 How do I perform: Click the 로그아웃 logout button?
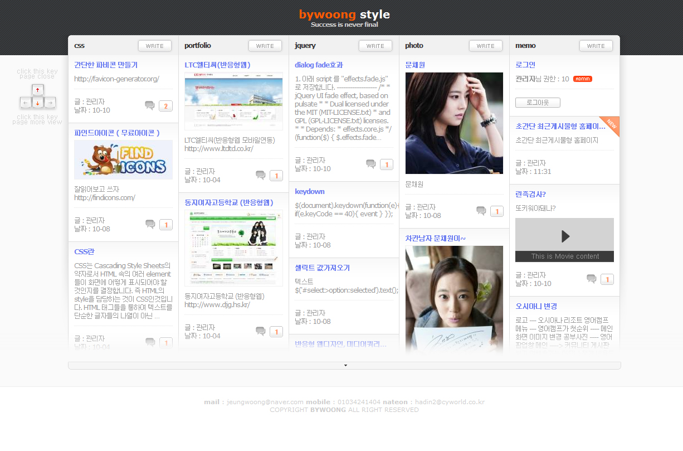tap(538, 103)
